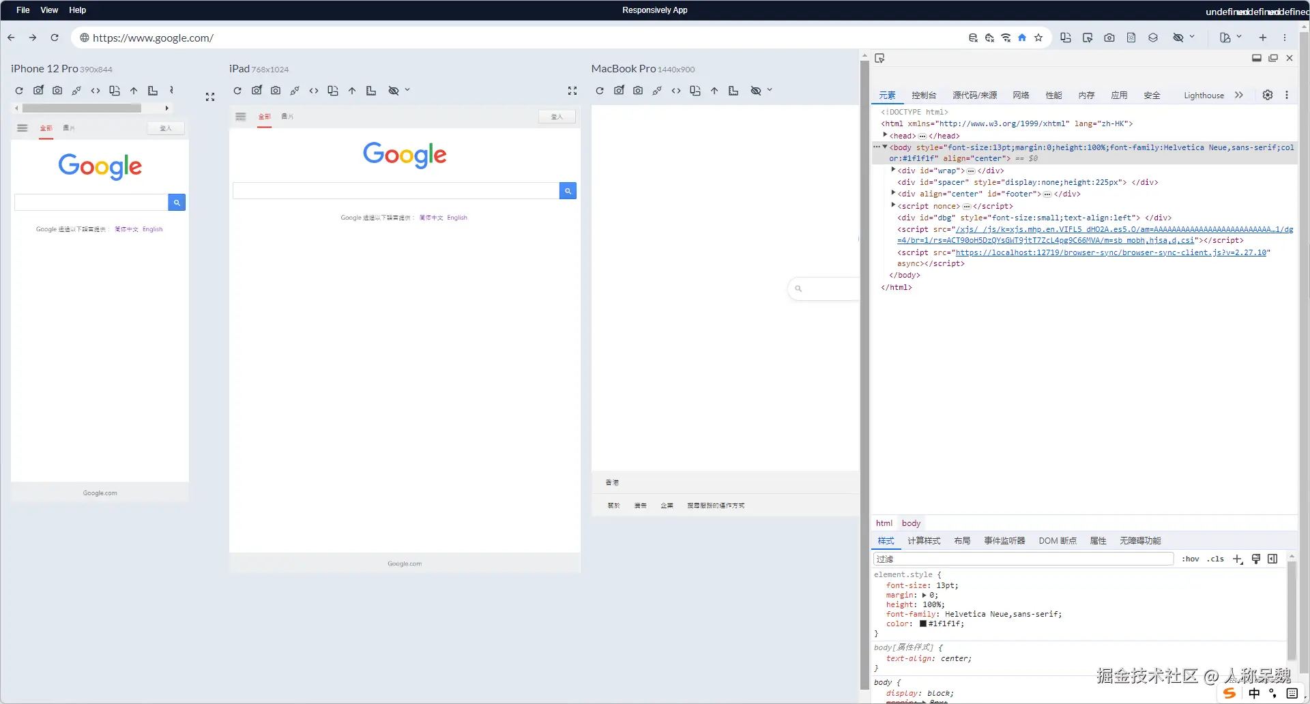This screenshot has width=1310, height=704.
Task: Open the app's three-dot options menu
Action: pyautogui.click(x=1285, y=38)
